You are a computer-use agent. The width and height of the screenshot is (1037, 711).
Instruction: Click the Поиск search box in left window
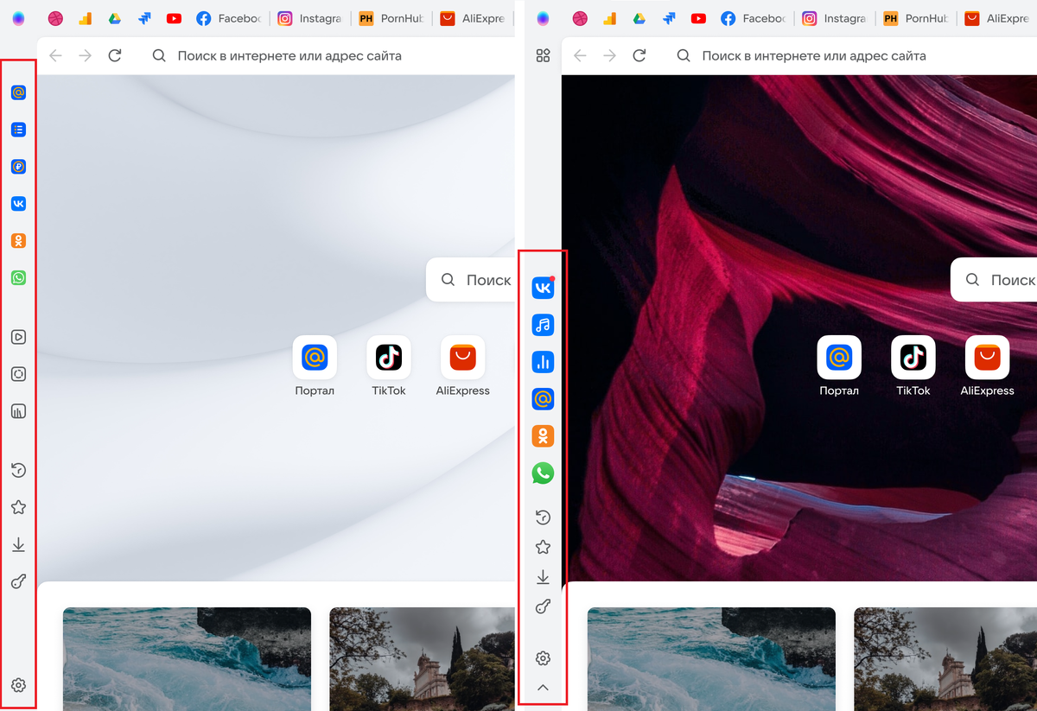click(x=471, y=280)
